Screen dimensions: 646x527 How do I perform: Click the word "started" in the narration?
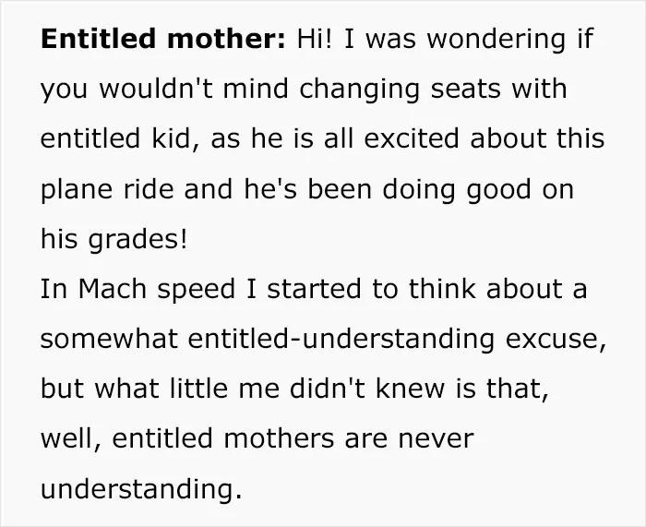pyautogui.click(x=315, y=289)
